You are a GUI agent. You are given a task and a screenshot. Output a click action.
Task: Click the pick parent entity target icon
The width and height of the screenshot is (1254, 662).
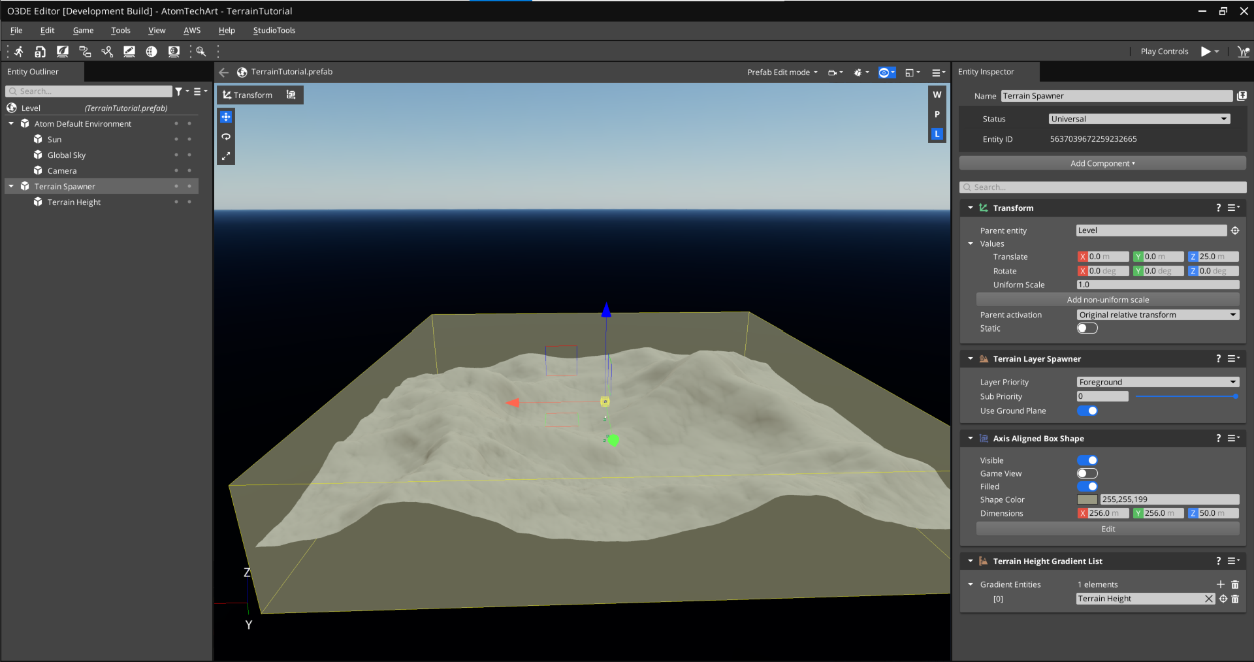click(x=1234, y=230)
